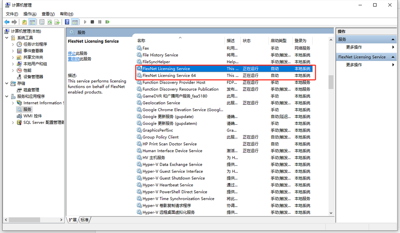Expand the SQL Server 配置管理器 node
This screenshot has height=233, width=400.
13,122
